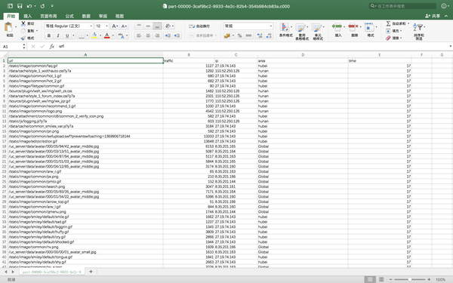Click the Cut scissors icon
453x283 pixels.
point(23,23)
